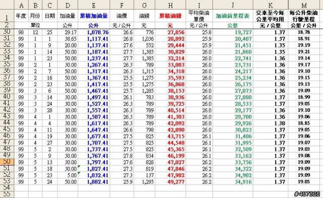Image resolution: width=323 pixels, height=198 pixels.
Task: Click row header 30
Action: coord(7,32)
